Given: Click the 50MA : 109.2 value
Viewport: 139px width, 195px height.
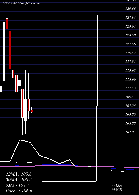Looking at the screenshot, I should [19, 180].
